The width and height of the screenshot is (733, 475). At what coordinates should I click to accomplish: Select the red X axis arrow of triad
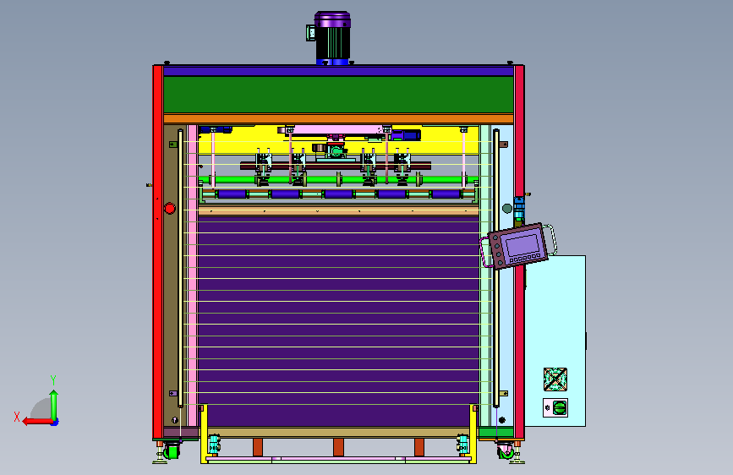point(37,421)
